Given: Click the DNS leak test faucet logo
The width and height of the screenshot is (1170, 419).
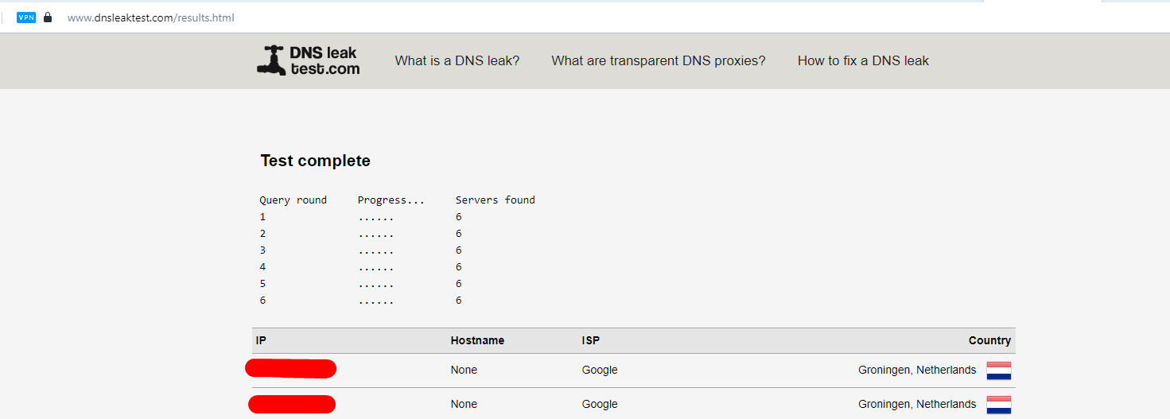Looking at the screenshot, I should tap(270, 60).
